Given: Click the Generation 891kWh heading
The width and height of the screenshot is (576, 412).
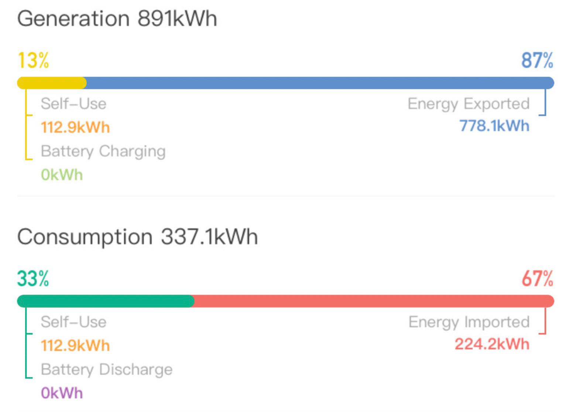Looking at the screenshot, I should click(117, 18).
